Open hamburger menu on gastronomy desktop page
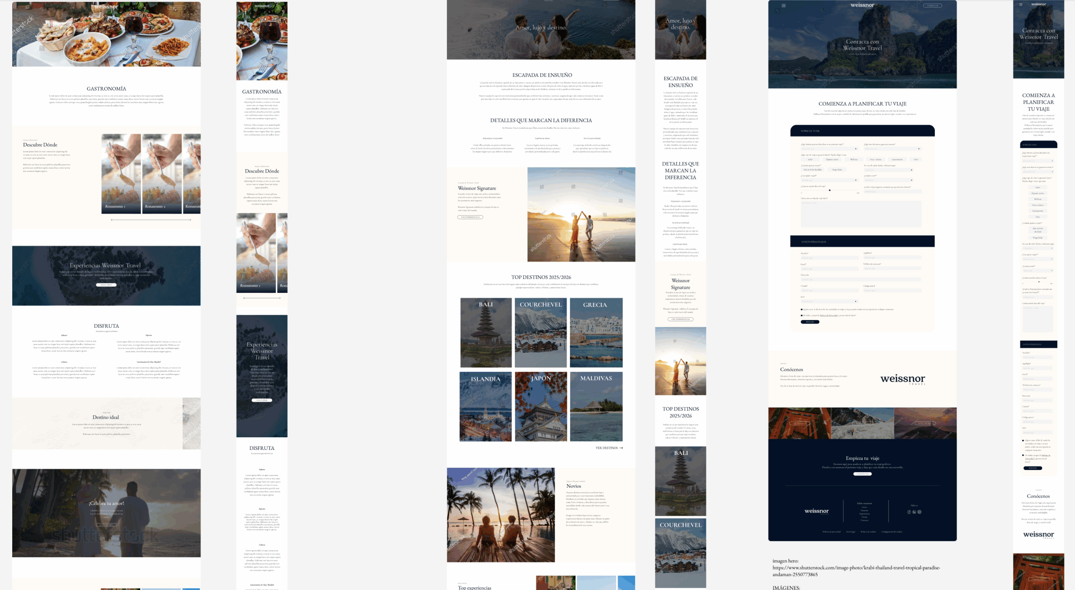The image size is (1075, 590). point(27,7)
